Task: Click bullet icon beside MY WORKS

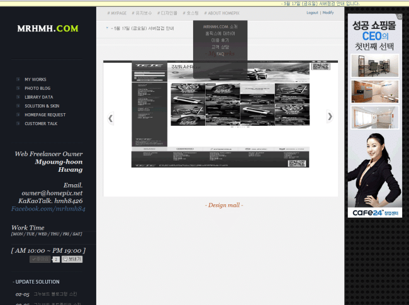Action: coord(18,80)
